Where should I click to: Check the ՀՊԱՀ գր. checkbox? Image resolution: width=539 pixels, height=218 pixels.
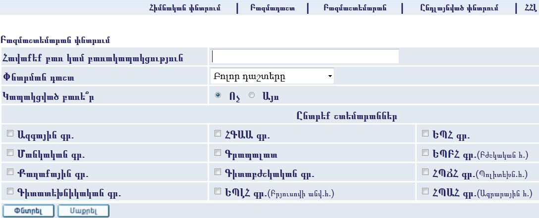tap(426, 191)
